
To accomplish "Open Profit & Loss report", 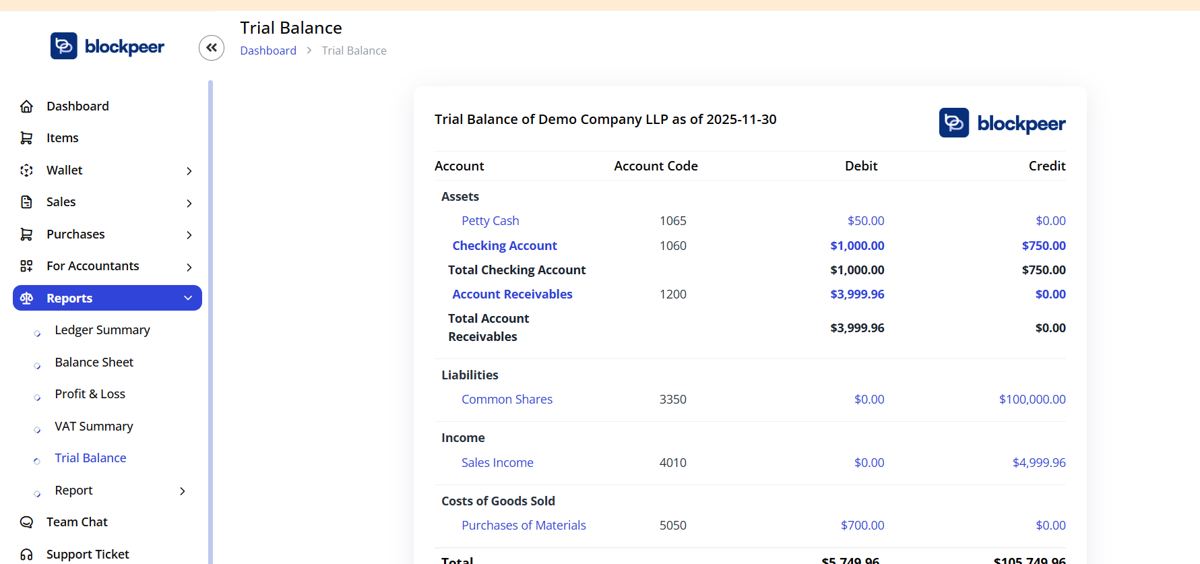I will pyautogui.click(x=90, y=394).
